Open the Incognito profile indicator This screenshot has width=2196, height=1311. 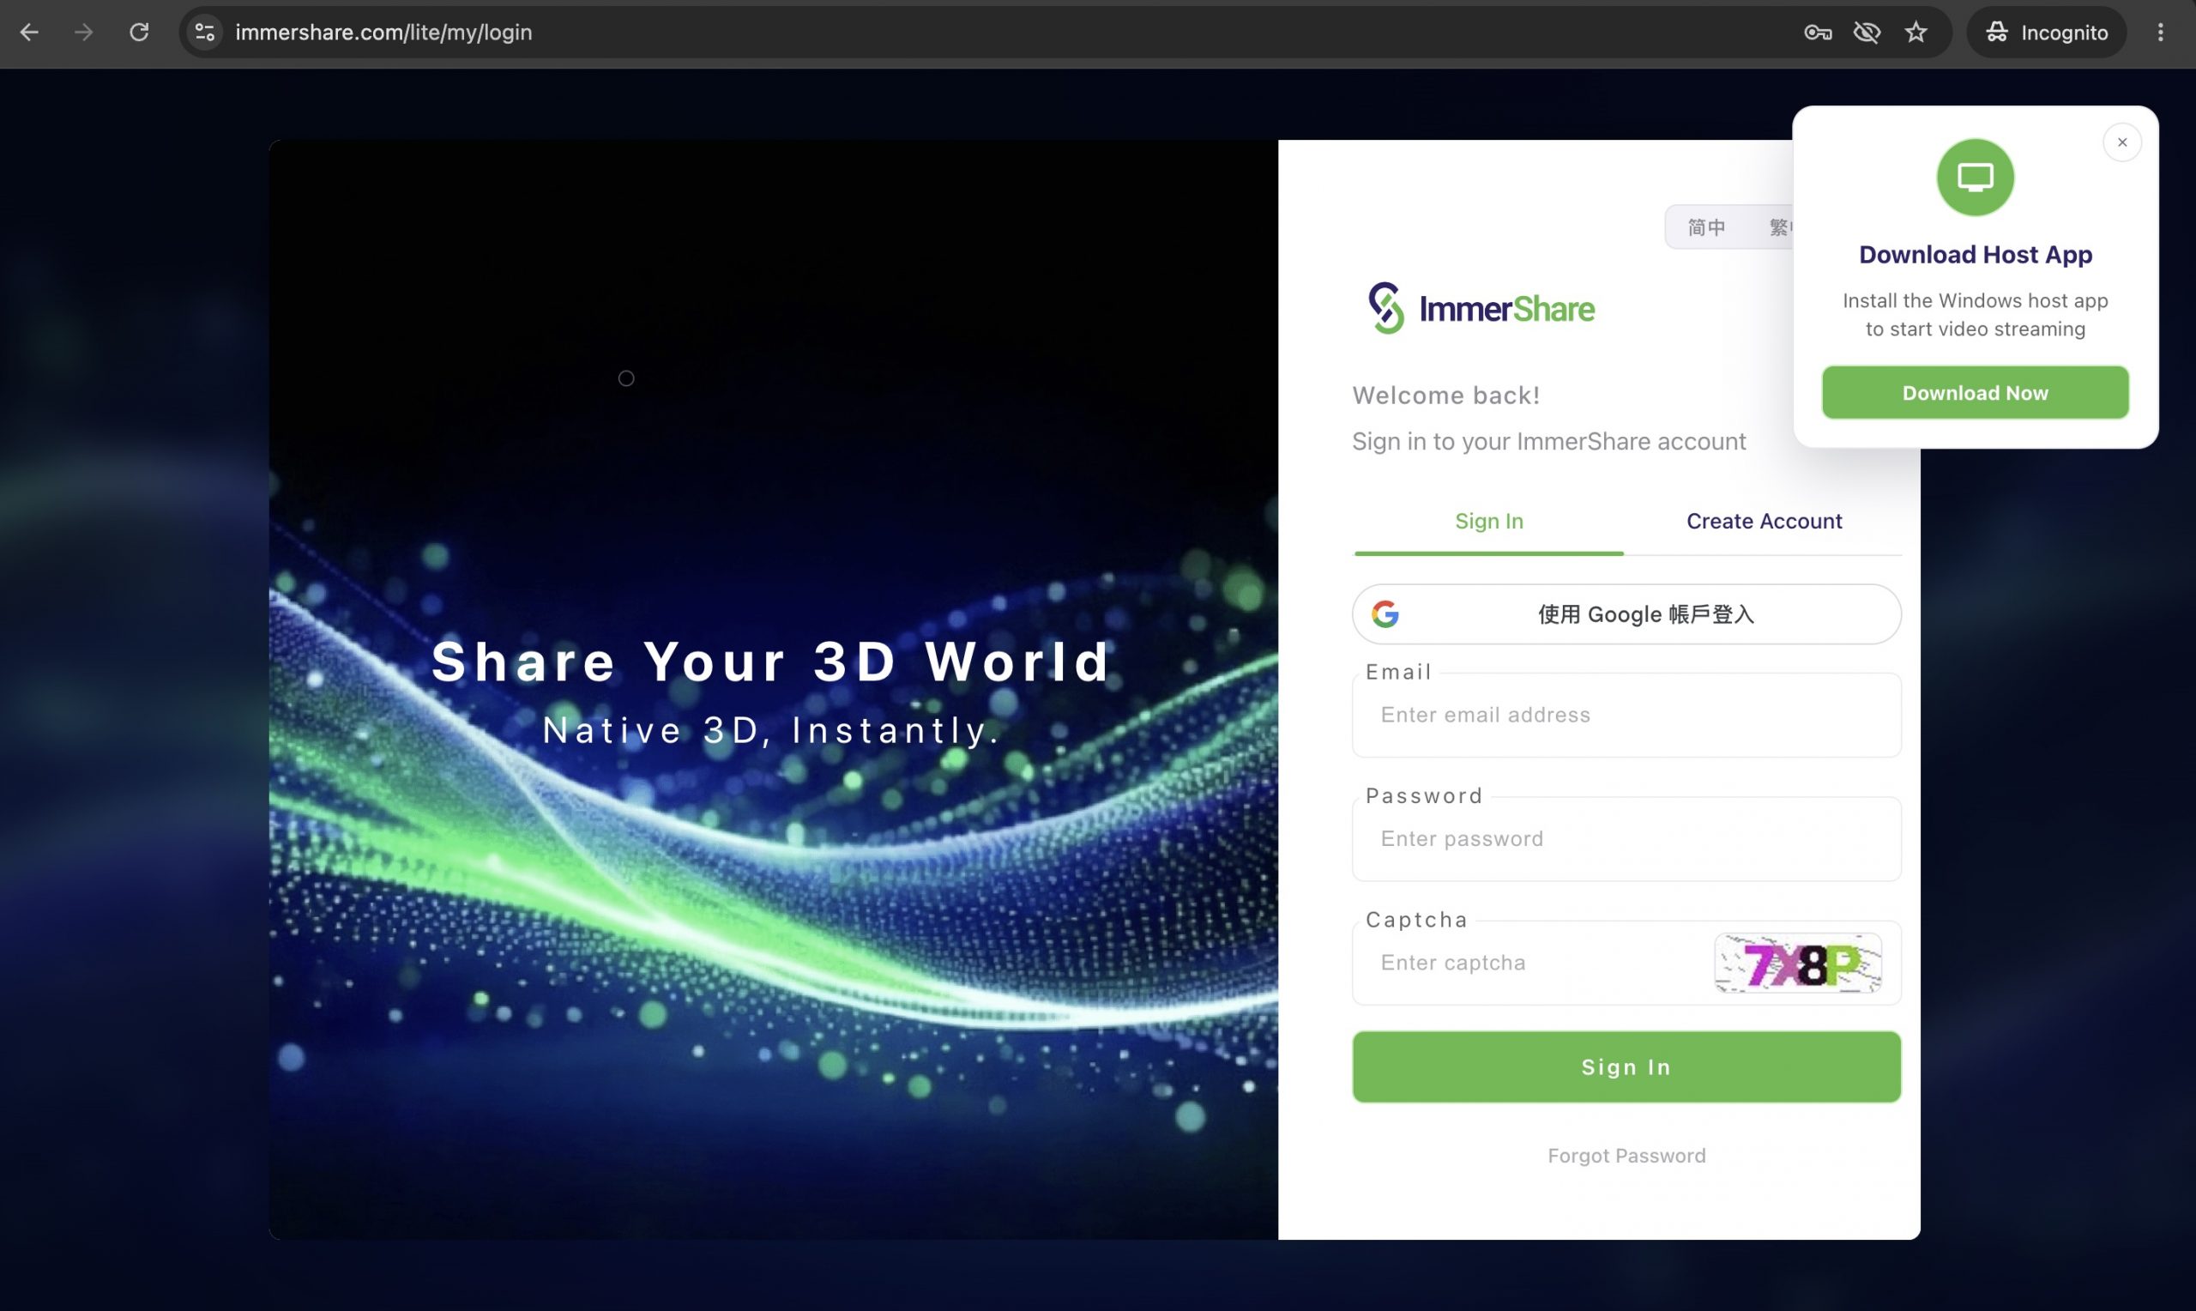2046,33
